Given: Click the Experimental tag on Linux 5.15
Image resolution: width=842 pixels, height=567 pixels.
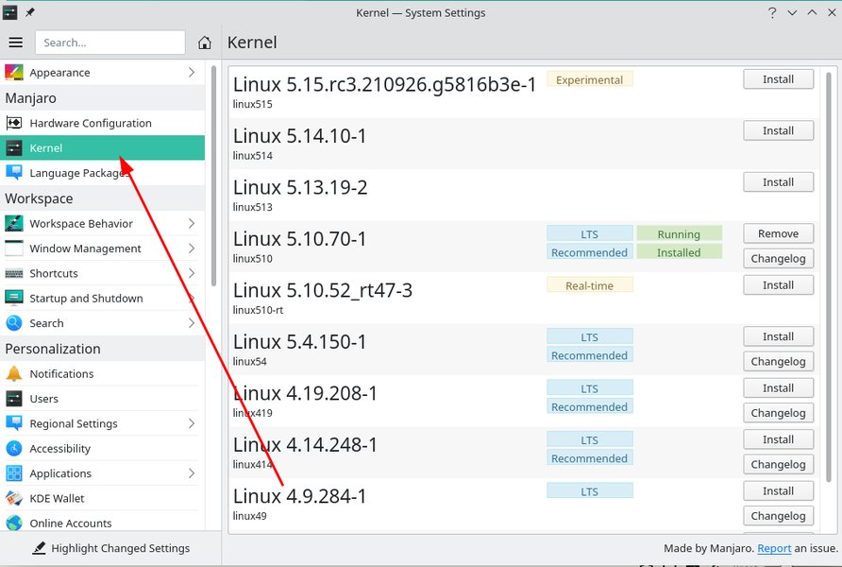Looking at the screenshot, I should click(x=590, y=79).
